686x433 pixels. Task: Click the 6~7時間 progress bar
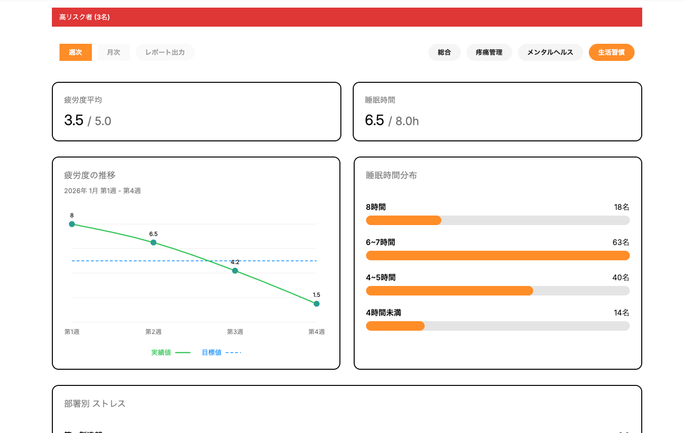497,256
